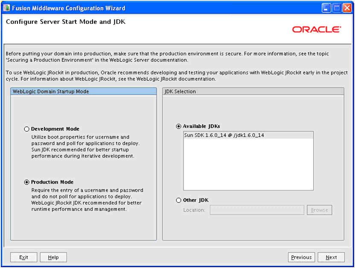Close the Configuration Wizard window

(x=347, y=8)
